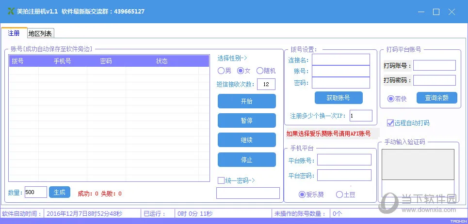The width and height of the screenshot is (468, 224).
Task: Click the 打码账号 text field
Action: tap(434, 65)
